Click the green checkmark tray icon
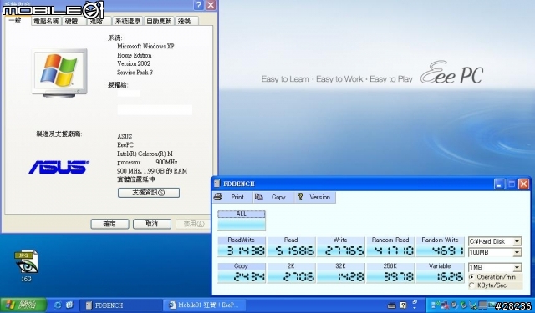Viewport: 535px width, 313px height. coord(463,305)
